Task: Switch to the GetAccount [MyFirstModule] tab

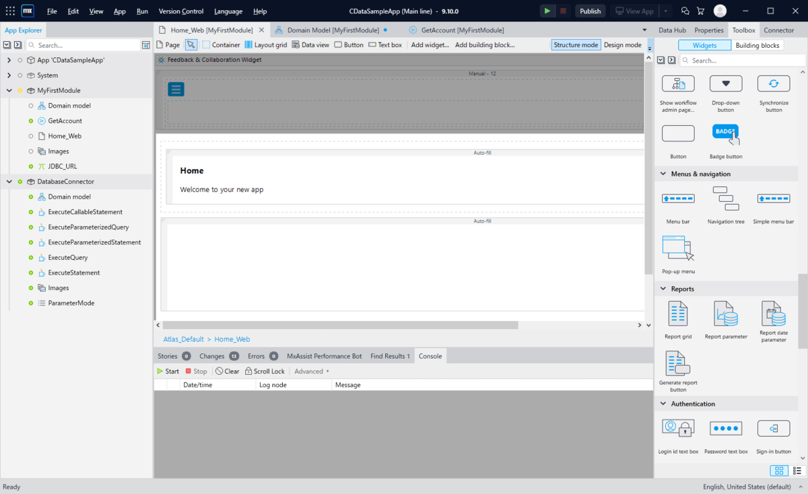Action: point(456,30)
